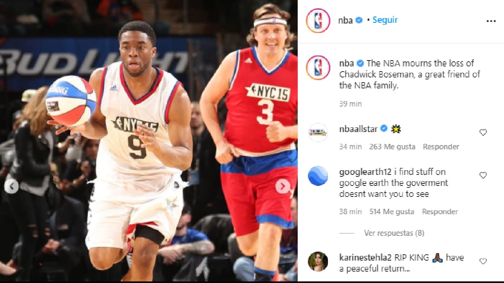Click Seguir to follow nba
504x283 pixels.
[385, 20]
